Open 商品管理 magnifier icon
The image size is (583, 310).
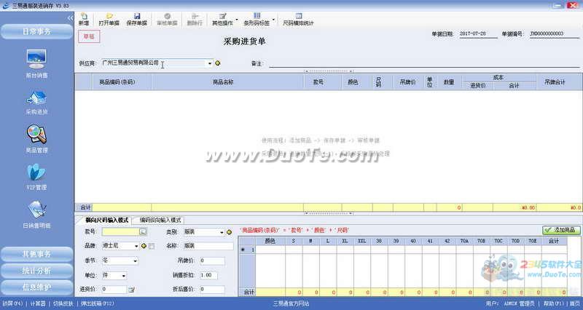(36, 135)
